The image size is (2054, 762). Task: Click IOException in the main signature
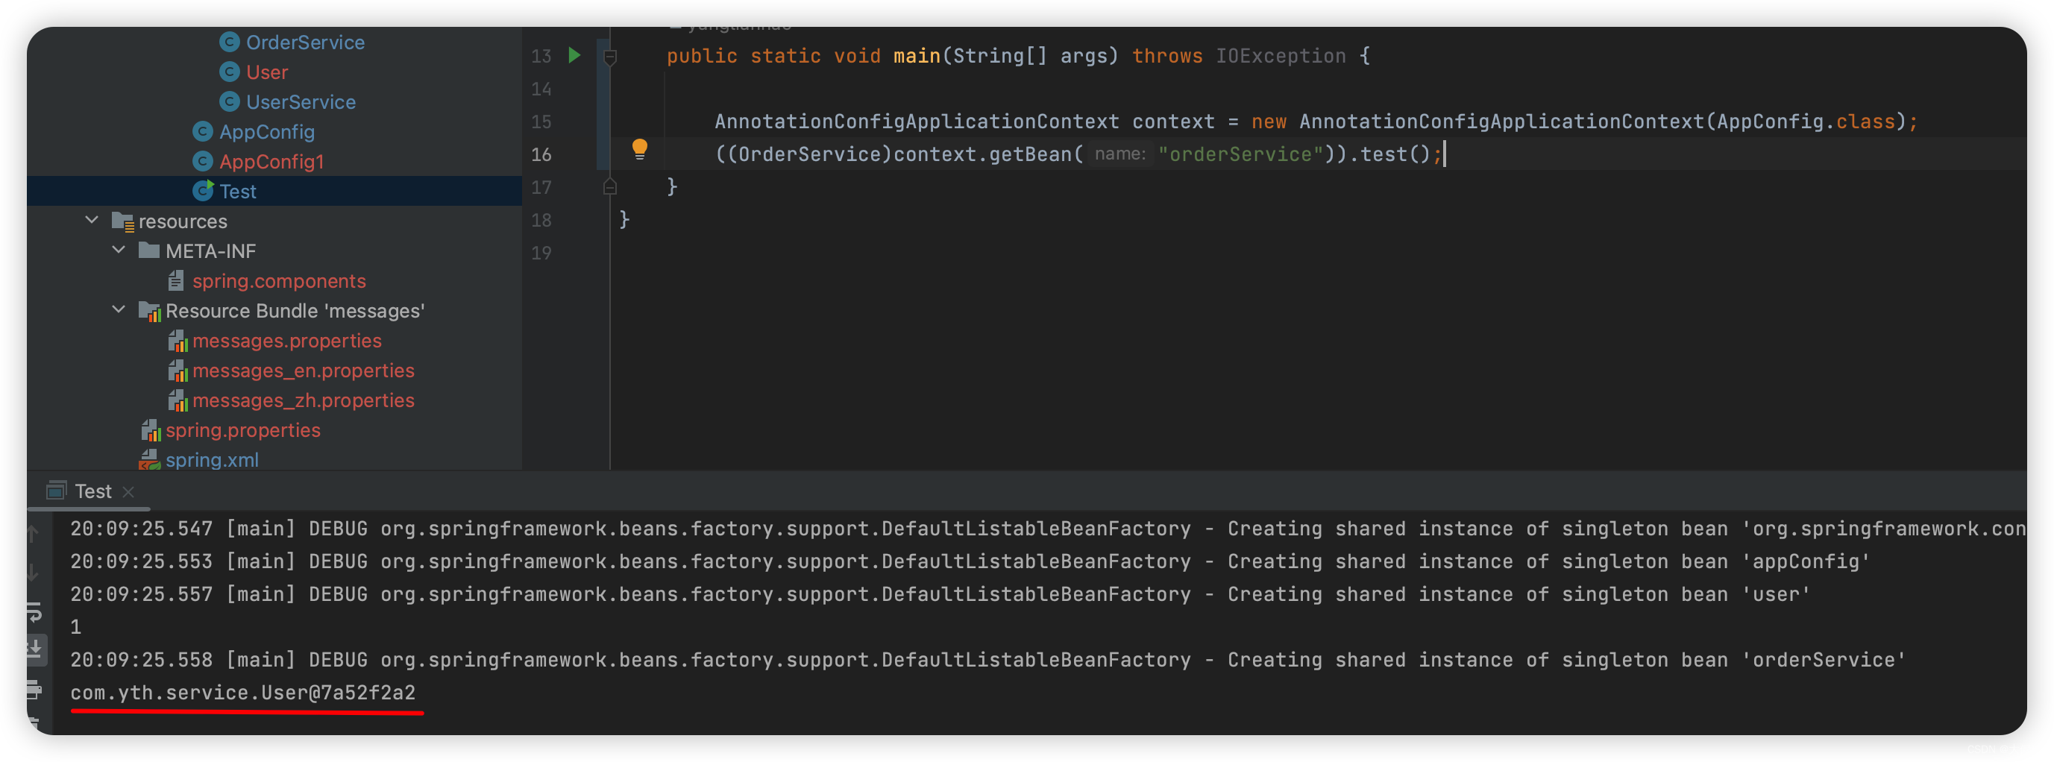pyautogui.click(x=1281, y=56)
